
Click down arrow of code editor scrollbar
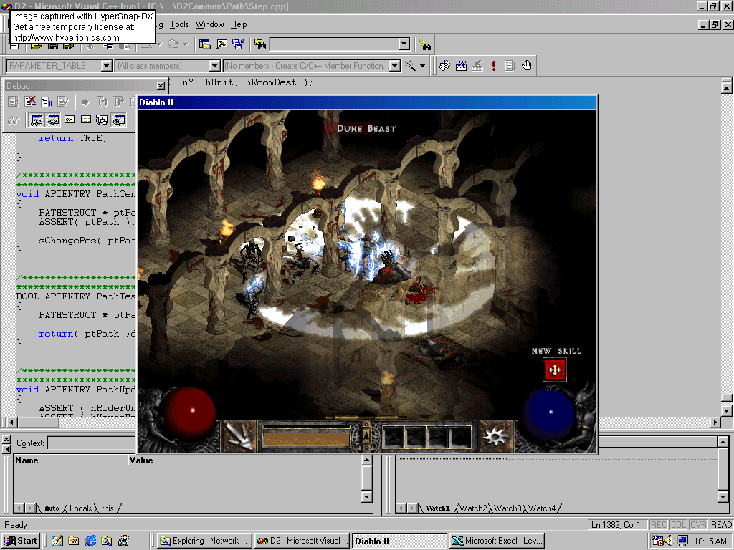[726, 411]
